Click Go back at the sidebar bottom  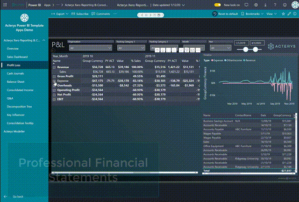tap(14, 196)
